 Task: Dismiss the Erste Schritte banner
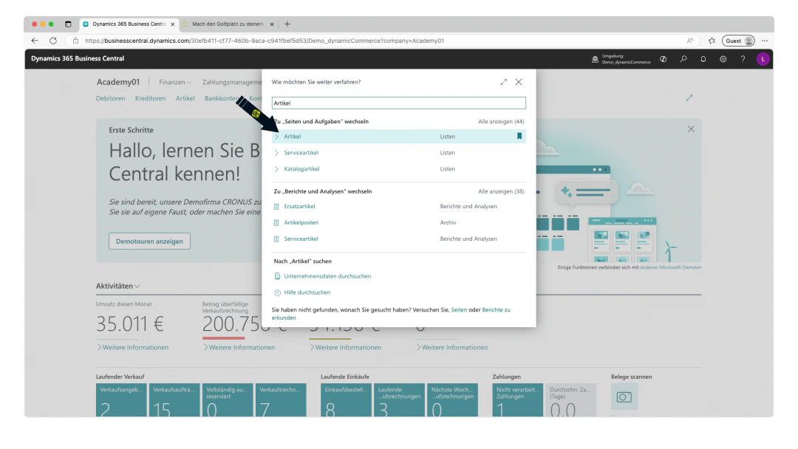(691, 129)
